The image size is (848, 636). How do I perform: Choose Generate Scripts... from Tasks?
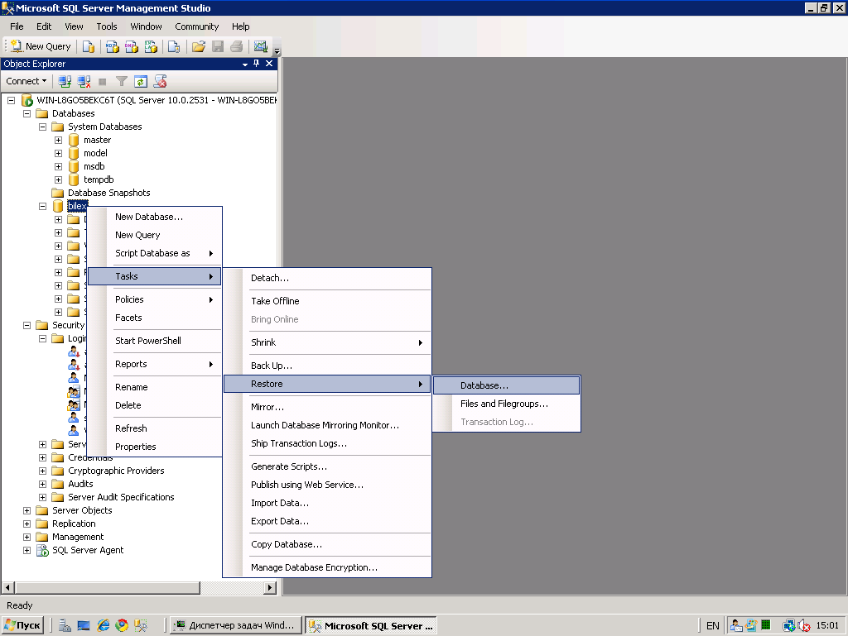pos(327,466)
